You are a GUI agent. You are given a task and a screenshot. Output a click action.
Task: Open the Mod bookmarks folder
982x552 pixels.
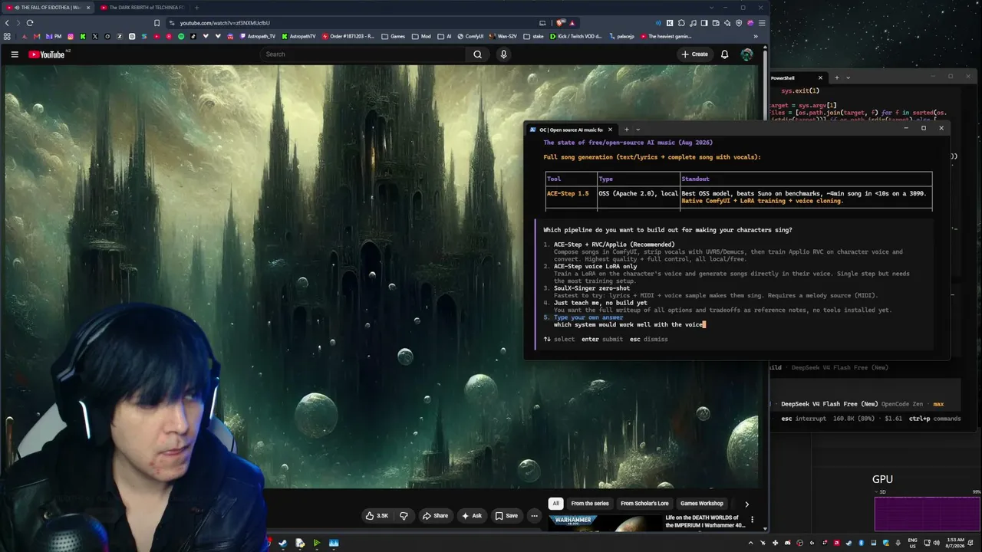(x=421, y=36)
